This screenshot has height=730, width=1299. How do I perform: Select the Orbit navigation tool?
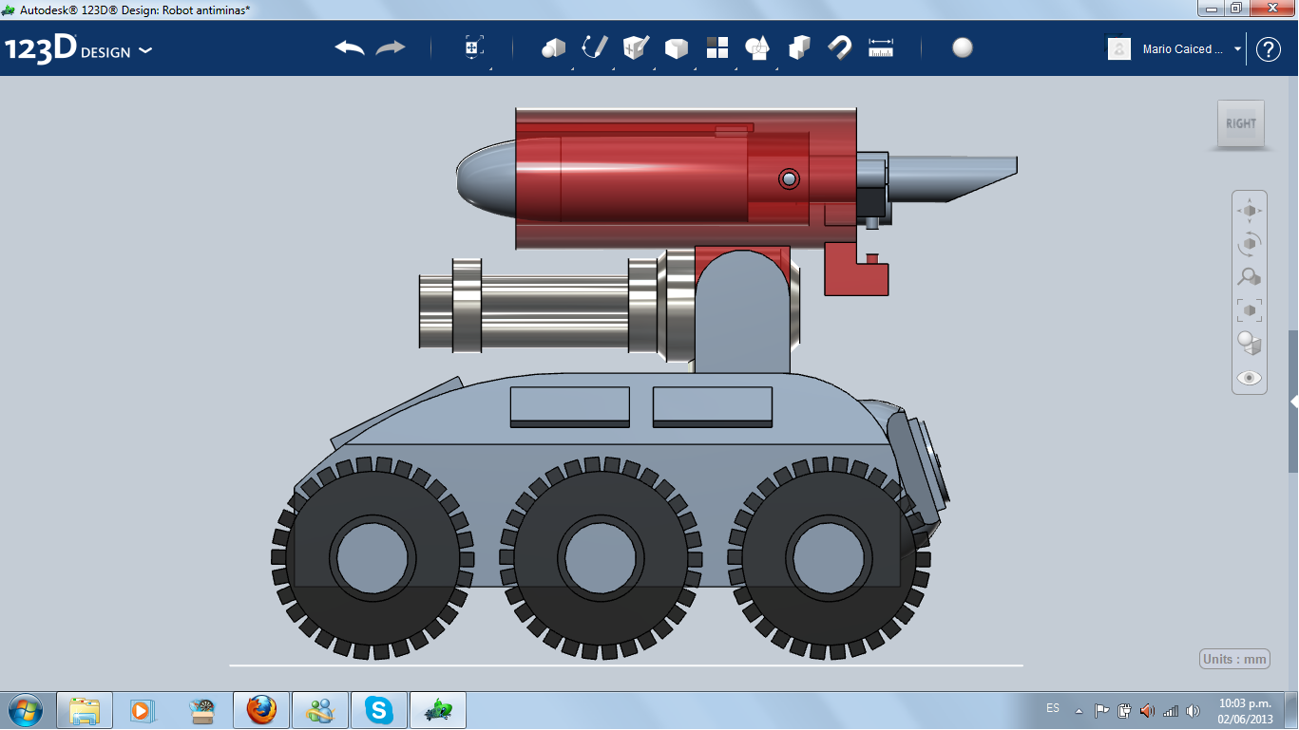1250,244
